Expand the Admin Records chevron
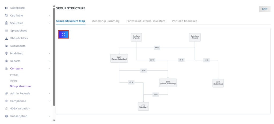274x124 pixels. [50, 94]
